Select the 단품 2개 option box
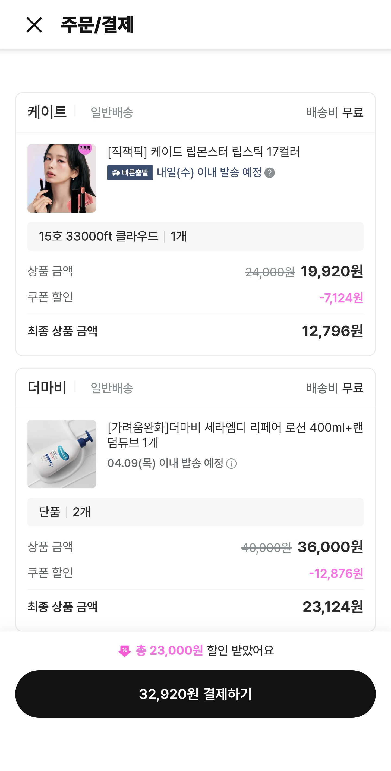 tap(195, 512)
